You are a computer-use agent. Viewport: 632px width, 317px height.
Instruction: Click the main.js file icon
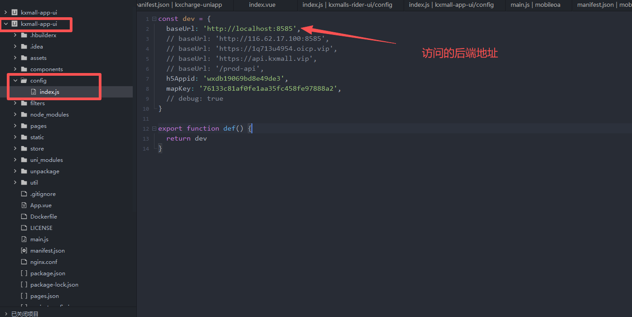pos(24,239)
